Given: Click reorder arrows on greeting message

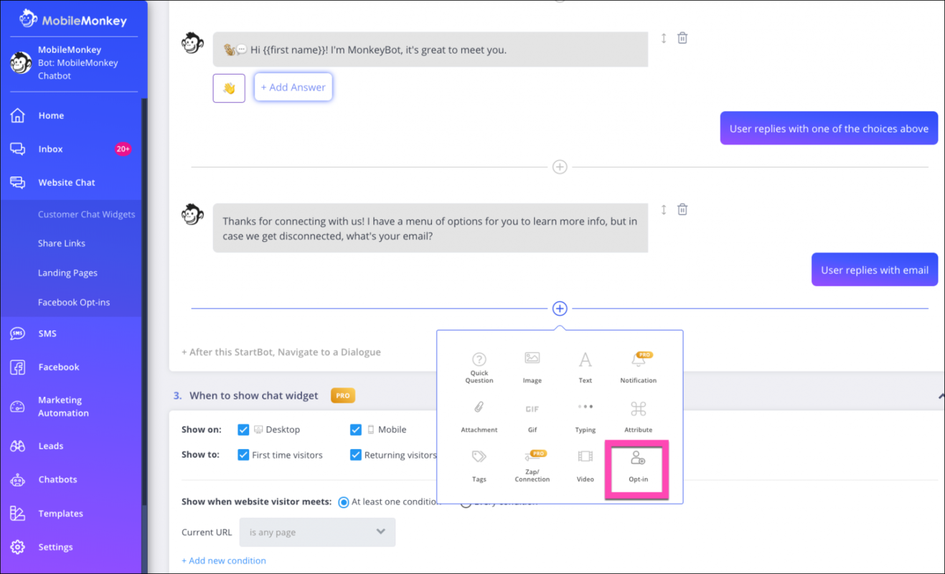Looking at the screenshot, I should [664, 38].
